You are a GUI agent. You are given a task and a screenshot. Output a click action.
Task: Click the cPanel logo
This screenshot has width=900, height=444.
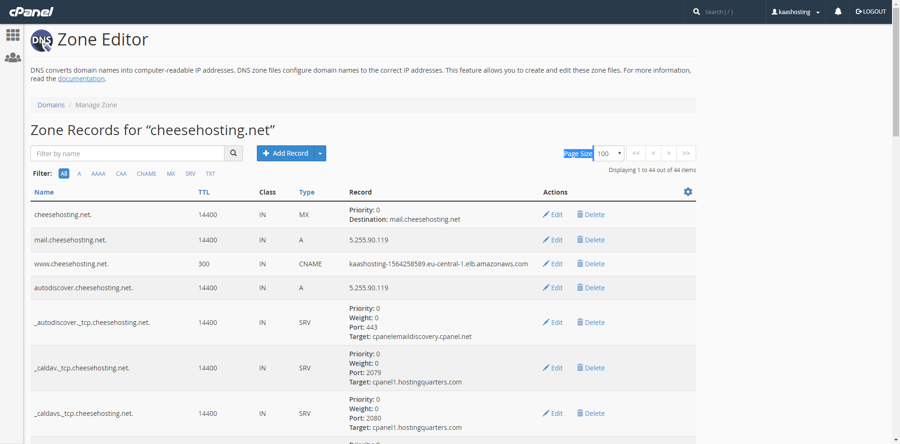click(31, 12)
